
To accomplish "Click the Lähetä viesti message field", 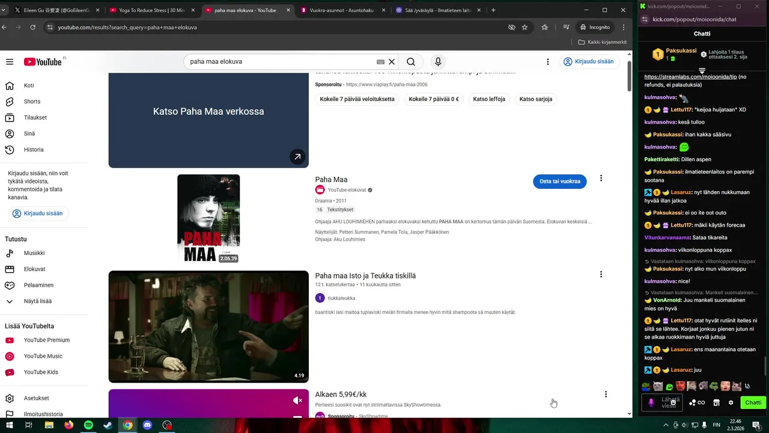I will point(663,402).
